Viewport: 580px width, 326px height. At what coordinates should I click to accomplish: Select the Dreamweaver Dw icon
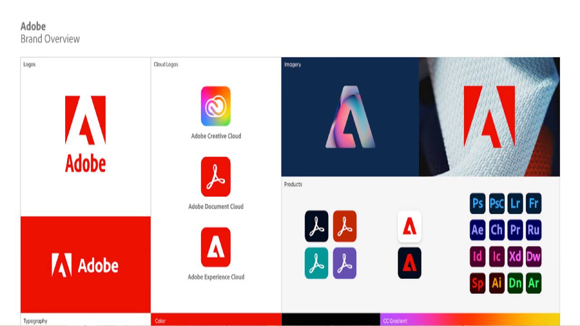(x=534, y=257)
